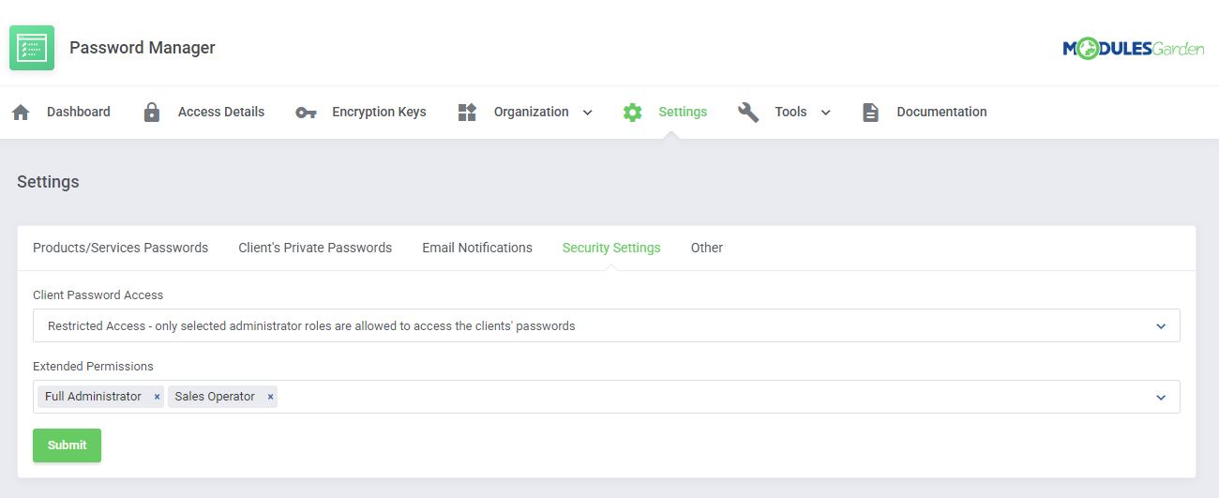This screenshot has height=498, width=1219.
Task: Click the green Submit button
Action: [x=67, y=445]
